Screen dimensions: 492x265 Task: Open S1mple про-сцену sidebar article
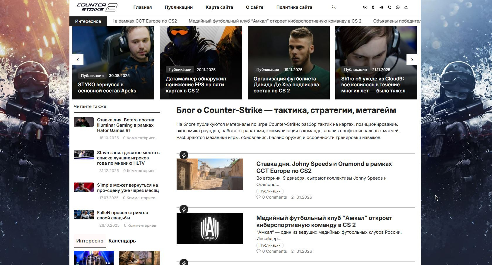(x=128, y=188)
